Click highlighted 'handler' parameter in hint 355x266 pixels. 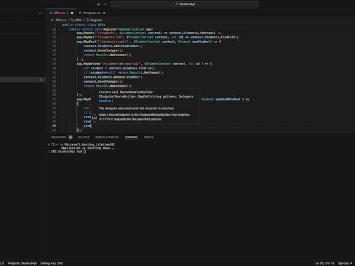click(105, 101)
